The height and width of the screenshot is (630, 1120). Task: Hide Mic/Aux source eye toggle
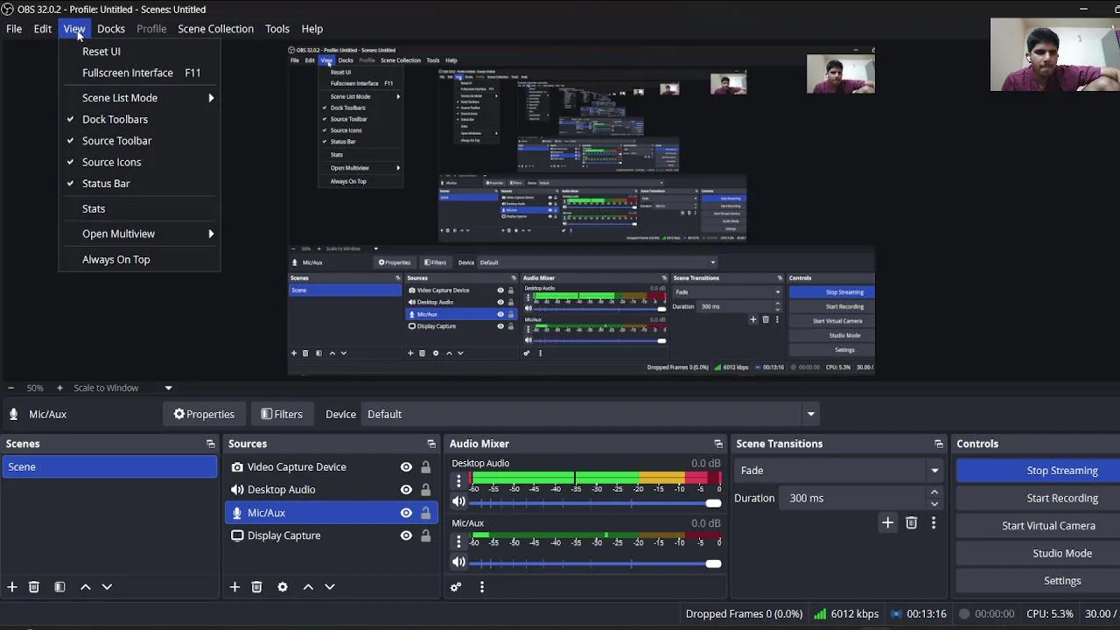406,513
